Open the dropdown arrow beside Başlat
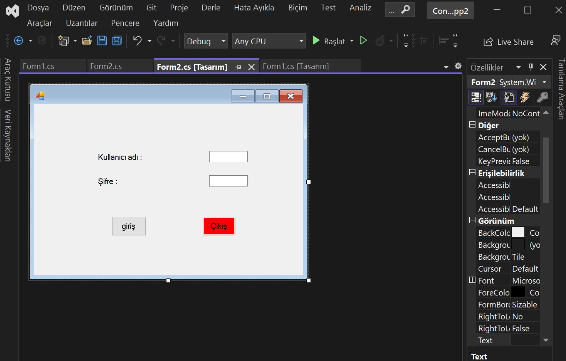This screenshot has width=566, height=361. click(352, 41)
